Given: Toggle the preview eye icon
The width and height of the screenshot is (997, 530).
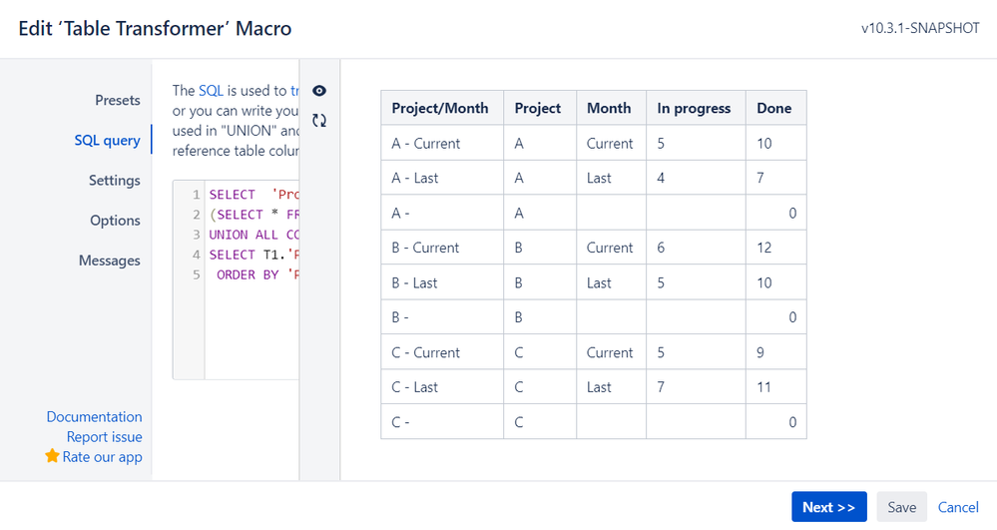Looking at the screenshot, I should 319,91.
